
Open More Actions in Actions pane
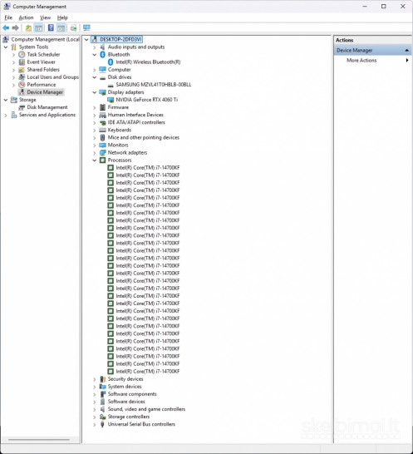coord(361,60)
